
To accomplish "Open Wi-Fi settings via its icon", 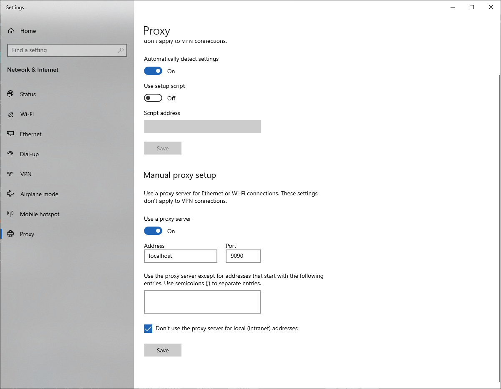I will coord(11,114).
